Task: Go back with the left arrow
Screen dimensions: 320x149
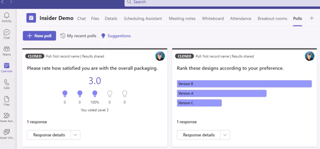Action: point(2,2)
